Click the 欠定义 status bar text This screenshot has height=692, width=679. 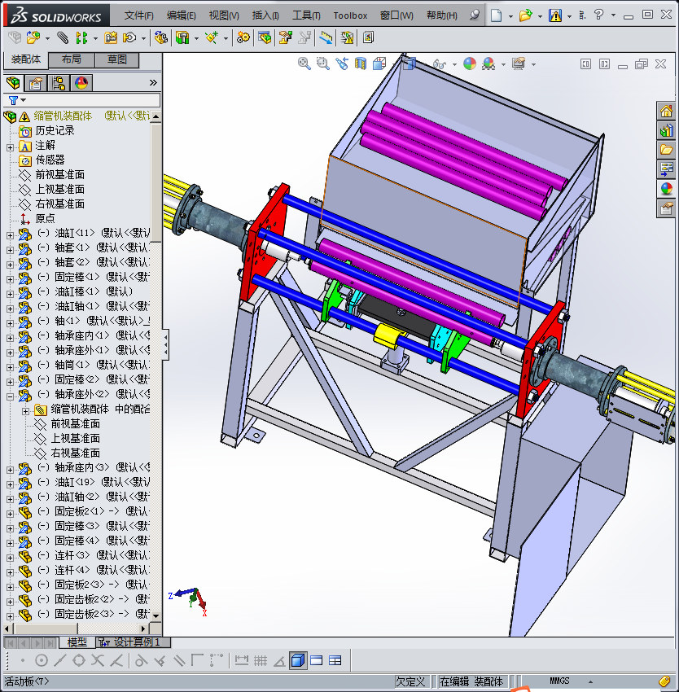tap(411, 682)
